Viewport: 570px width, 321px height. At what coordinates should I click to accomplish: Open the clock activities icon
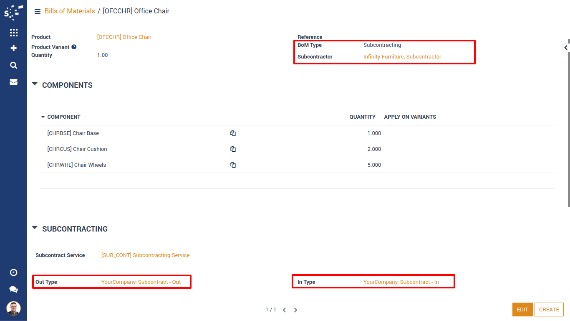pyautogui.click(x=13, y=273)
